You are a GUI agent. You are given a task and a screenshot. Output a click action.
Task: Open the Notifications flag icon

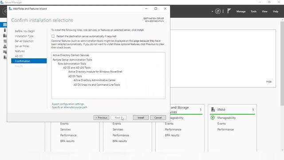pyautogui.click(x=229, y=11)
